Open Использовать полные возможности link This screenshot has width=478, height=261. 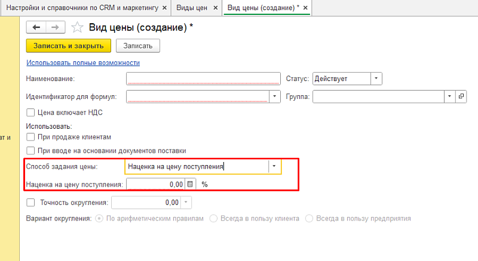tap(83, 63)
